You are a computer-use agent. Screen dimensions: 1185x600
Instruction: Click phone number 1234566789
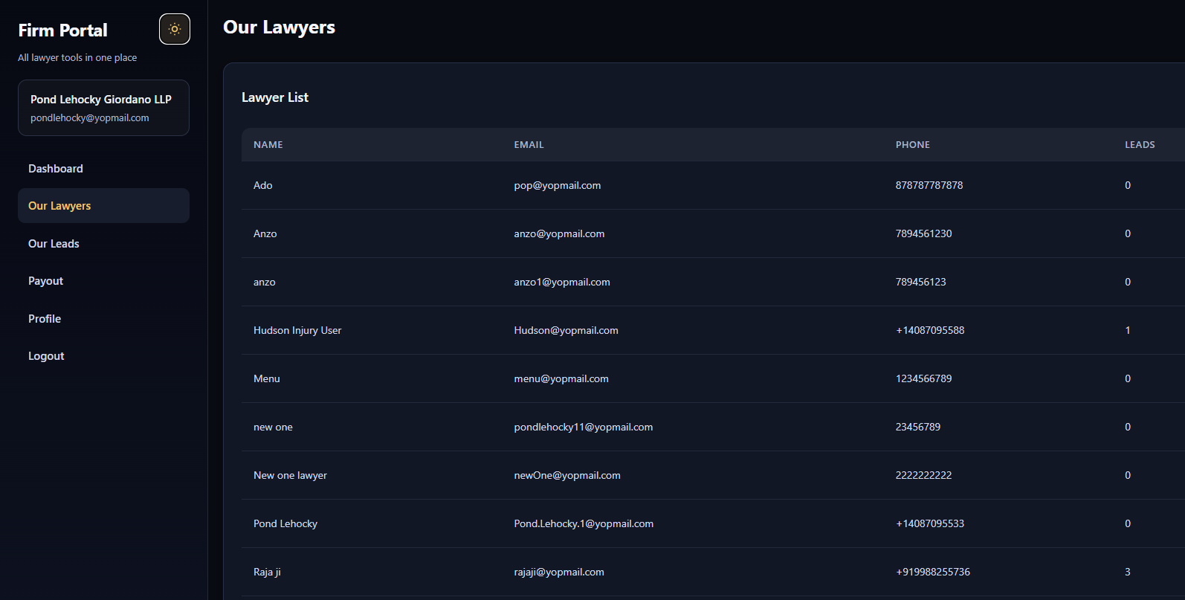click(924, 379)
